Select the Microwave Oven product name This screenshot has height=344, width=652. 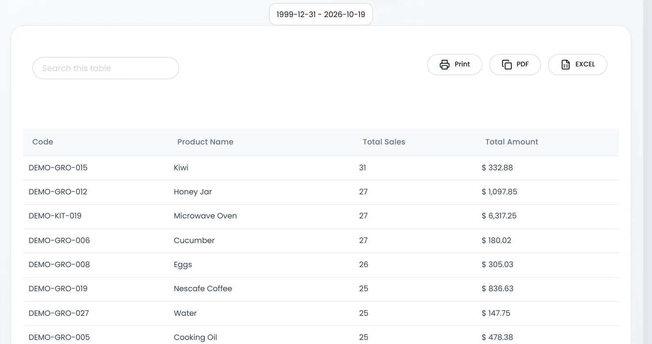(x=205, y=216)
